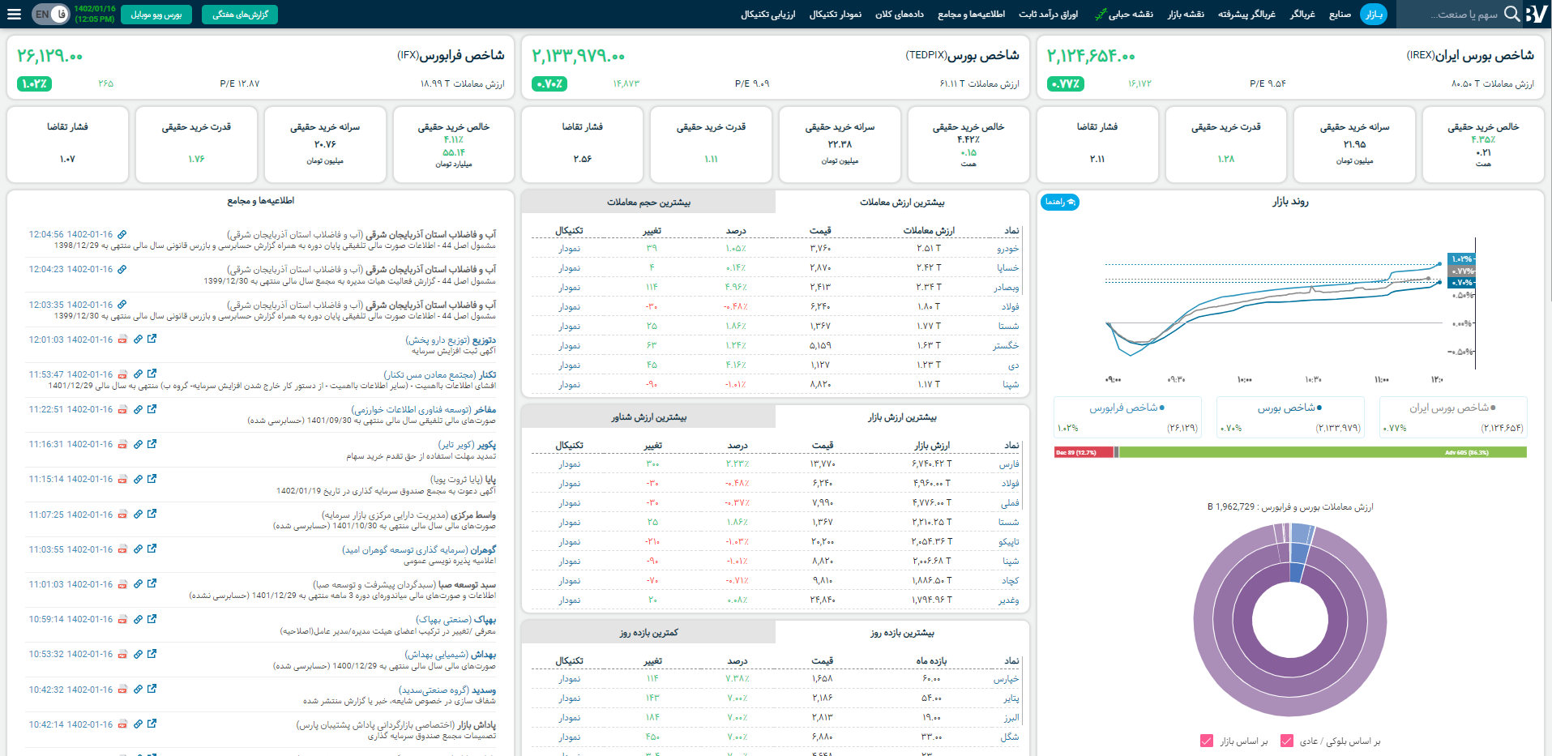Viewport: 1552px width, 756px height.
Task: Click the 'گزارش‌های هفتگی' button
Action: 240,15
